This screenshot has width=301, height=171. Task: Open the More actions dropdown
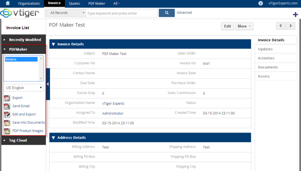[244, 26]
